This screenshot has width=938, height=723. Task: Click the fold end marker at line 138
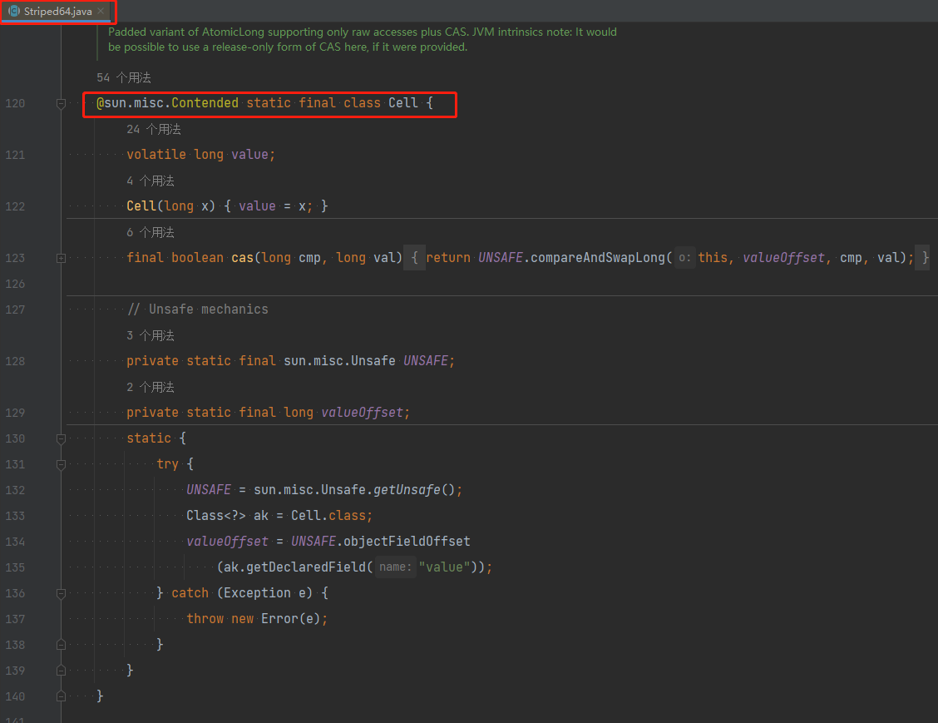click(x=61, y=645)
